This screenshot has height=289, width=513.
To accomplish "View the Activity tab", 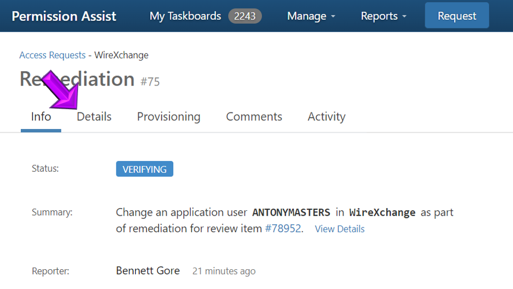I will point(327,117).
